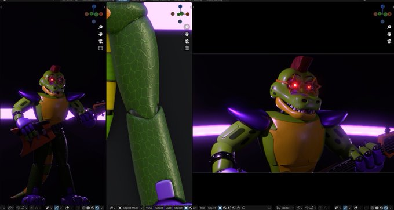Toggle proportional editing in right viewport header
Viewport: 394px width, 210px height.
point(320,208)
